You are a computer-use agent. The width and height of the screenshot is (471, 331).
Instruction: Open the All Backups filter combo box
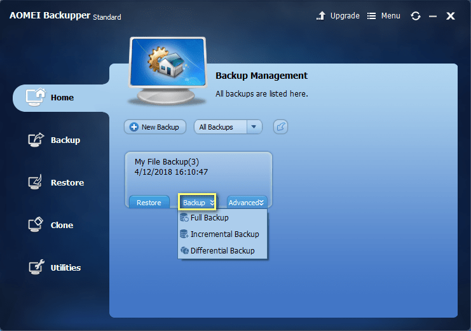(x=228, y=127)
